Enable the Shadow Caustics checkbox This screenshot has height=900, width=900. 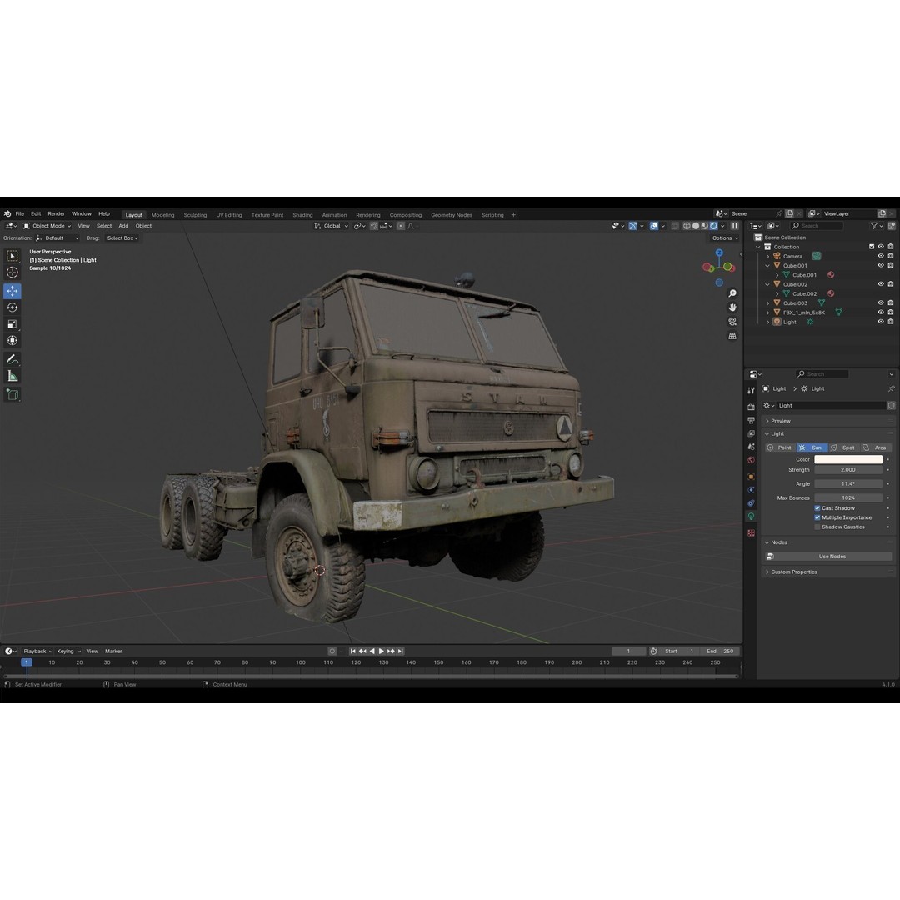pos(817,527)
